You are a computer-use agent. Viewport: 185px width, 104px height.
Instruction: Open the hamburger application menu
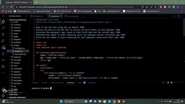pos(3,16)
